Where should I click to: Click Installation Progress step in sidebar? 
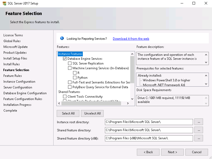click(x=17, y=105)
